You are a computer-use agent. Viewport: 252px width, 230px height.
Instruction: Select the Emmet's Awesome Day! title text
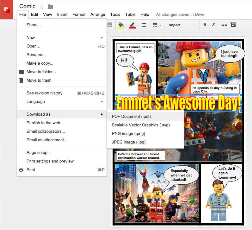179,103
